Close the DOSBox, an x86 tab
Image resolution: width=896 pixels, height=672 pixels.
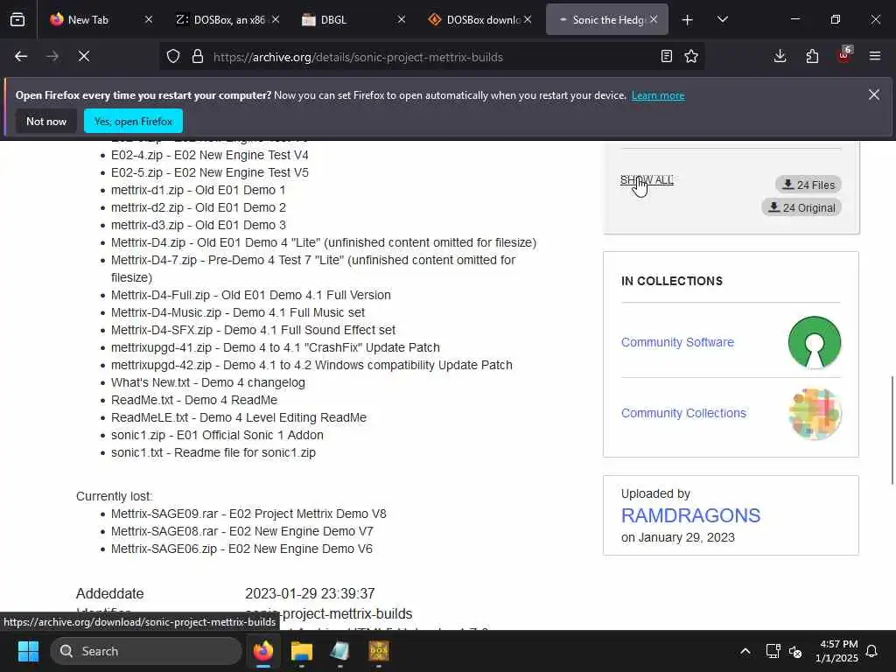pos(276,20)
